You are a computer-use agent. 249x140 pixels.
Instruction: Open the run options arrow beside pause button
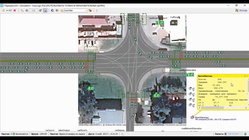click(7, 10)
